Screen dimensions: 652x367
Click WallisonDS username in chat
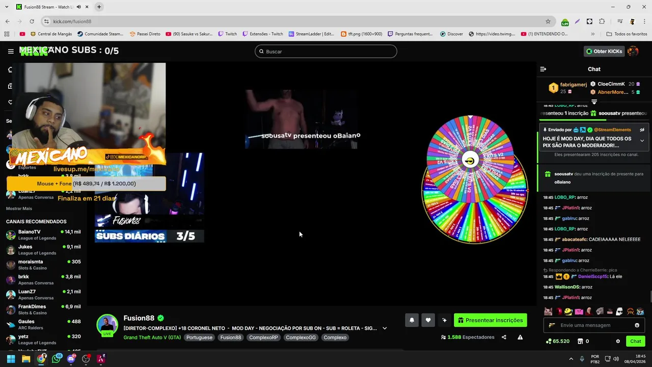coord(567,287)
